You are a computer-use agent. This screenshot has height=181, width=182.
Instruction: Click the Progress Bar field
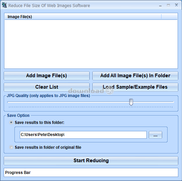pyautogui.click(x=91, y=173)
